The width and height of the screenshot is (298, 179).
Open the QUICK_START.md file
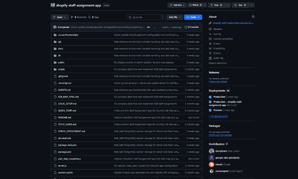point(67,111)
